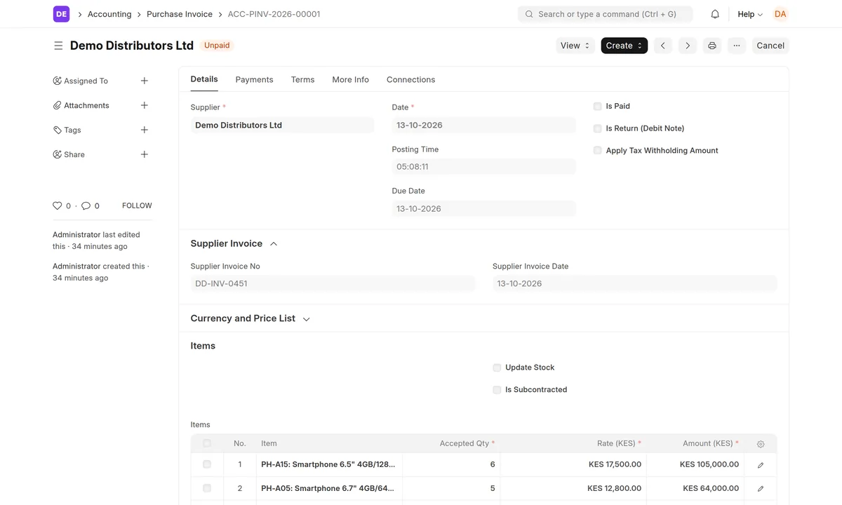Open the notifications bell
The width and height of the screenshot is (842, 505).
click(x=715, y=14)
